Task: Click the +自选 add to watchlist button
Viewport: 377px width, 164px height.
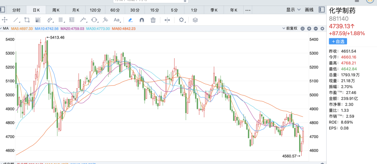Action: (338, 41)
